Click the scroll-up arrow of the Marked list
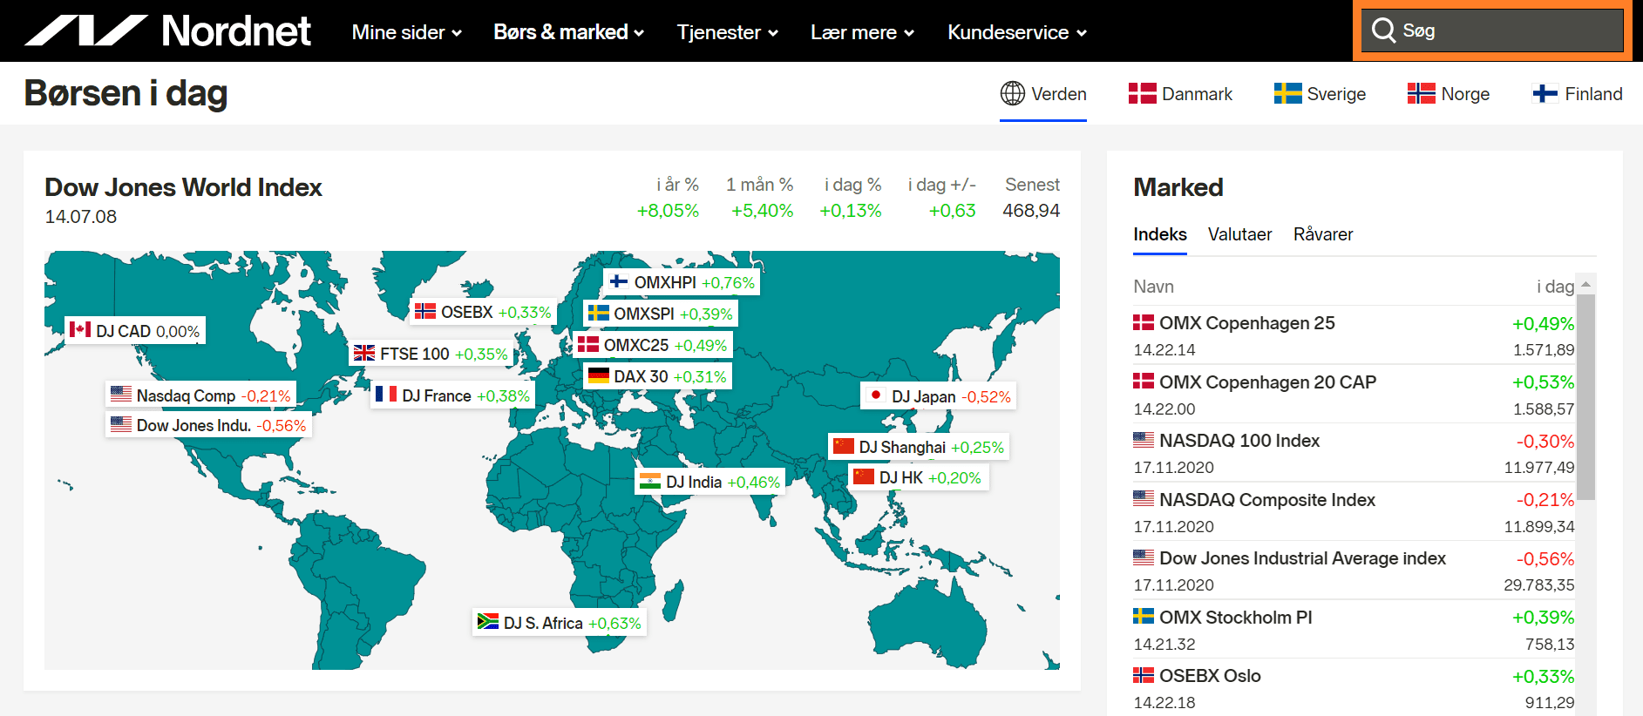The image size is (1643, 716). pos(1586,284)
